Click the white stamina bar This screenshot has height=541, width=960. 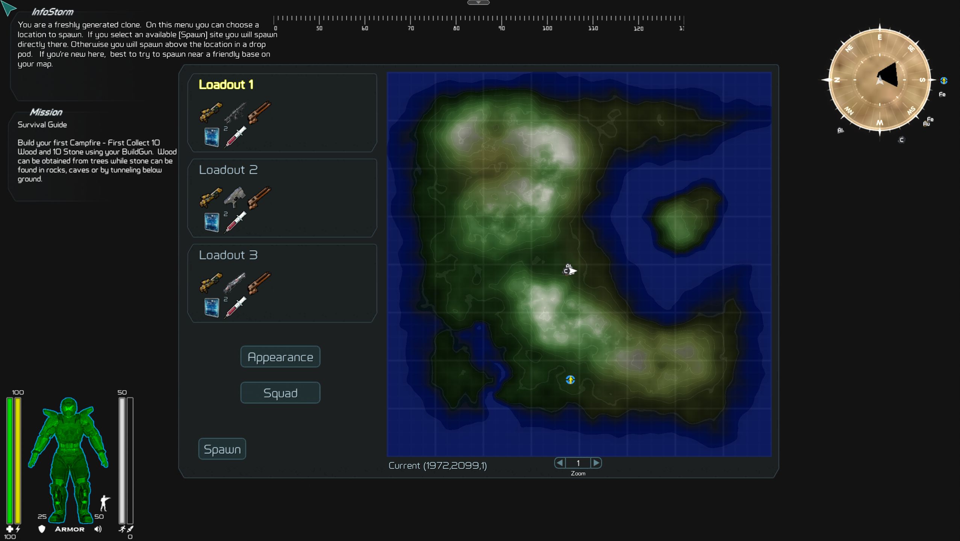coord(122,461)
